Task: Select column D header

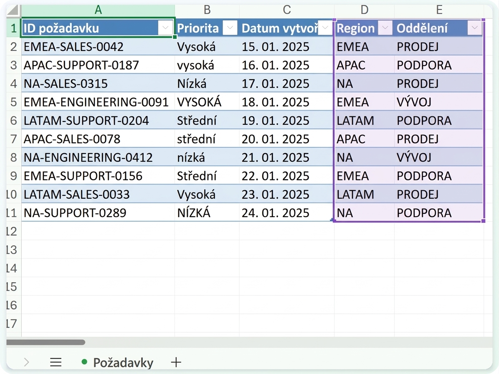Action: coord(365,10)
